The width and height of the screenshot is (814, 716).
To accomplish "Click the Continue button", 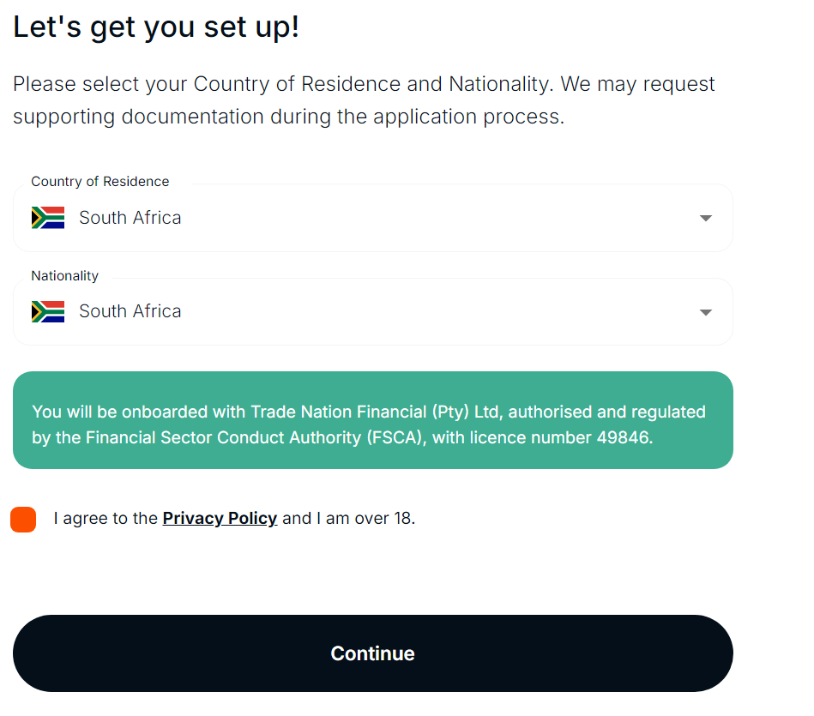I will (x=373, y=653).
